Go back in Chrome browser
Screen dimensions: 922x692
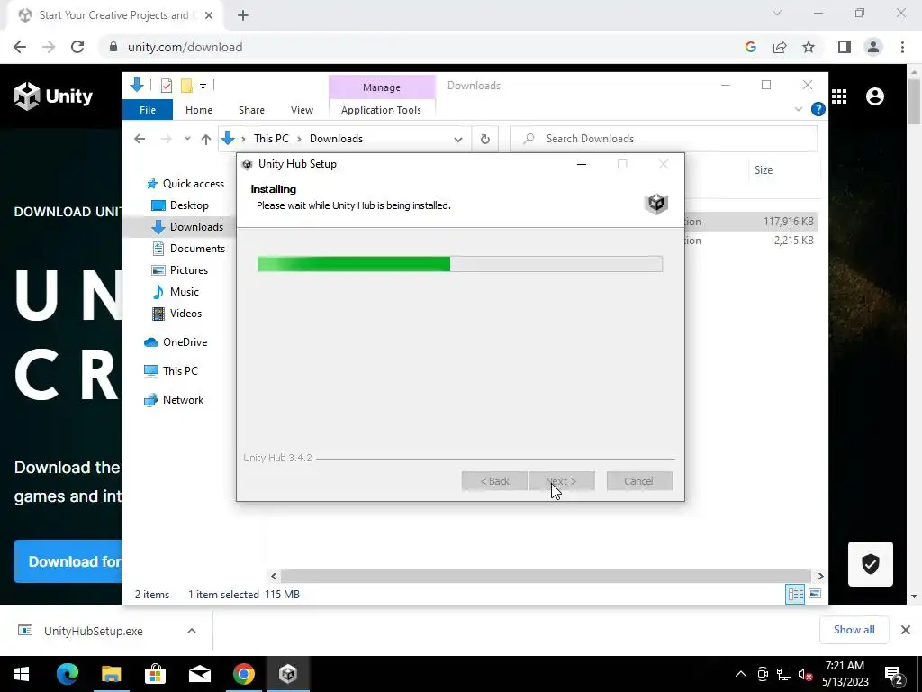tap(20, 47)
